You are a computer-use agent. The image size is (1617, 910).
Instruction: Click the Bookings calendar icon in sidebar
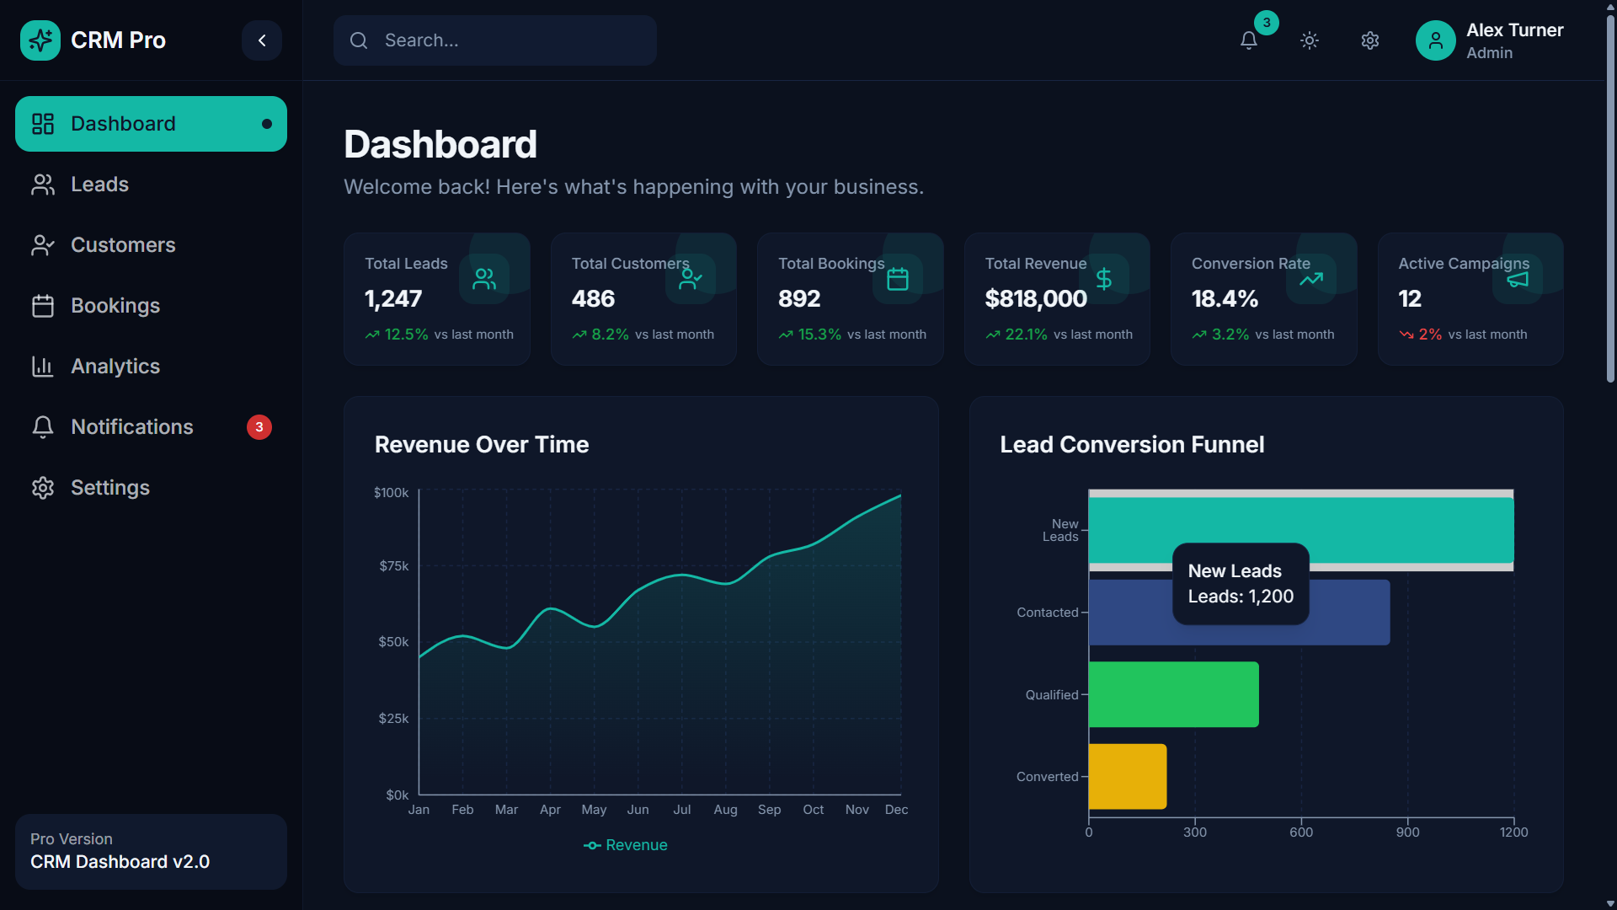pos(43,306)
